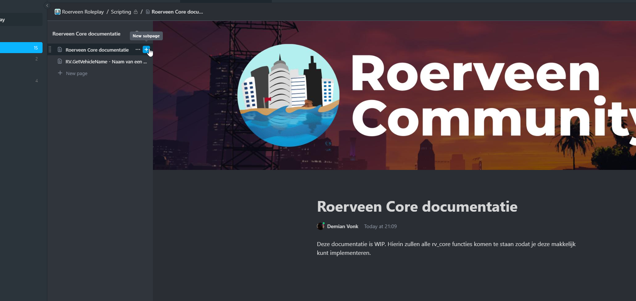
Task: Click the Today at 21:09 timestamp
Action: tap(380, 226)
